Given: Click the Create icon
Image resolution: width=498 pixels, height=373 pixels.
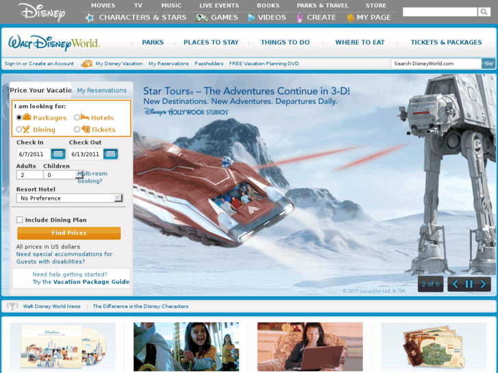Looking at the screenshot, I should [299, 18].
